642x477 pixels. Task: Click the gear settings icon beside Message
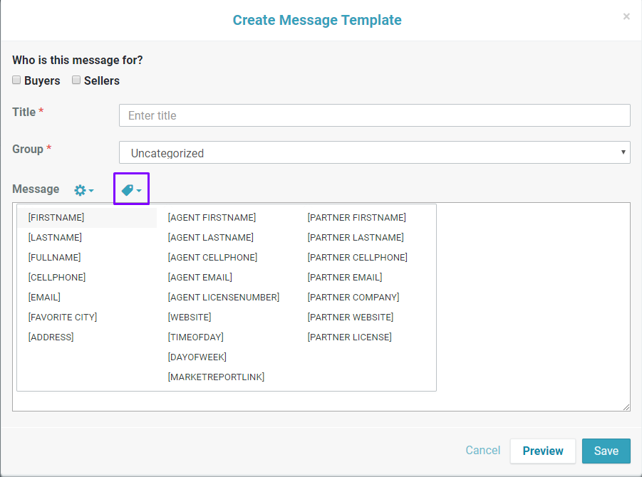coord(83,190)
